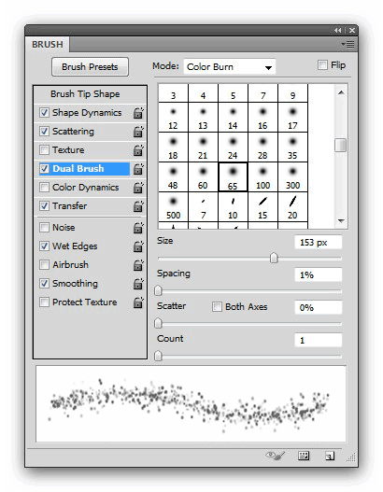Open the Brush panel flyout menu
The image size is (383, 492).
pyautogui.click(x=348, y=44)
